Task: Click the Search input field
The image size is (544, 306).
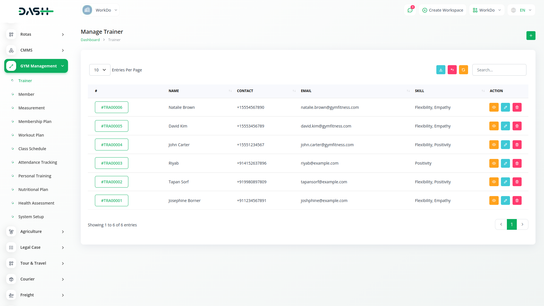Action: coord(499,70)
